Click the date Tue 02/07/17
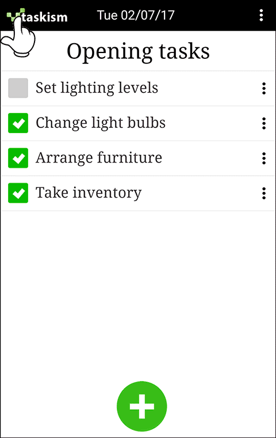 [x=136, y=15]
